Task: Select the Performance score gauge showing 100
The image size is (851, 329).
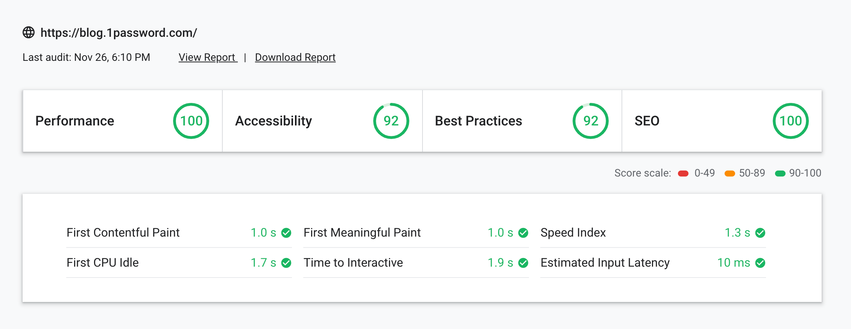Action: (191, 121)
